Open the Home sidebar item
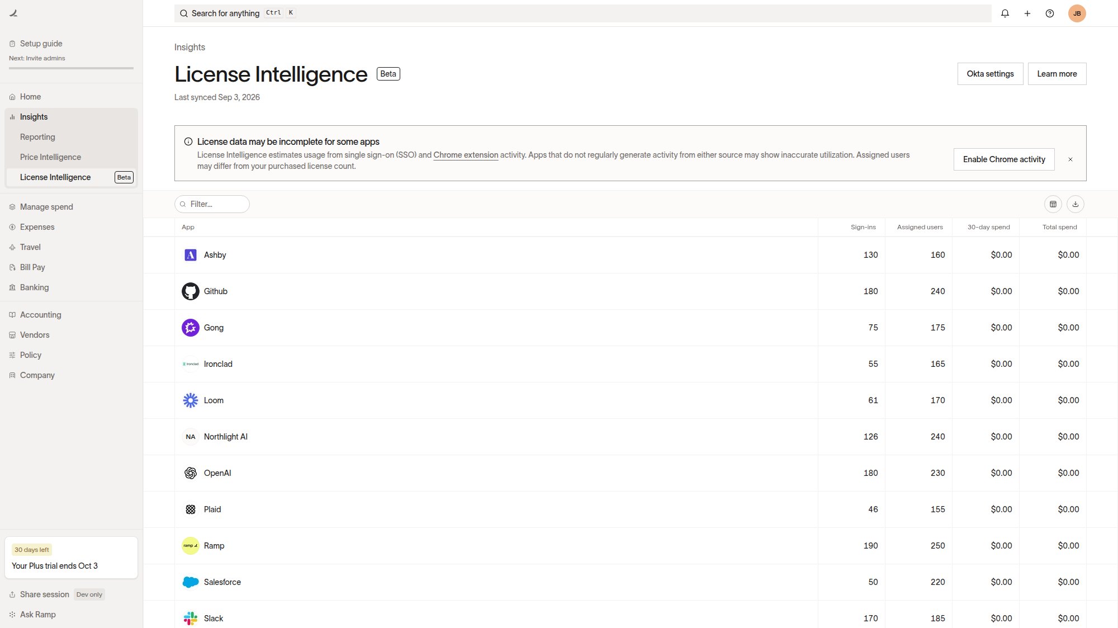This screenshot has width=1118, height=628. coord(71,97)
